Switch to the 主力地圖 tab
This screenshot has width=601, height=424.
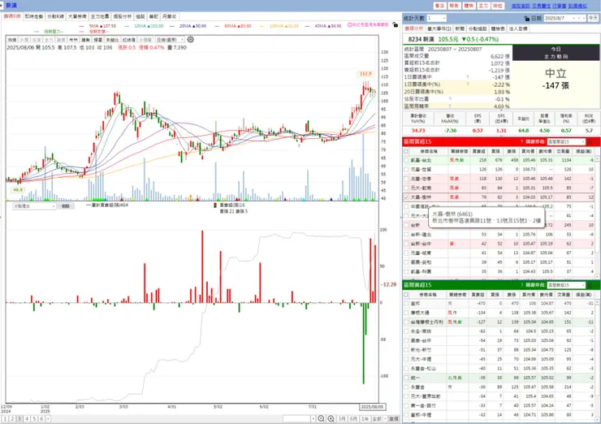tap(100, 16)
